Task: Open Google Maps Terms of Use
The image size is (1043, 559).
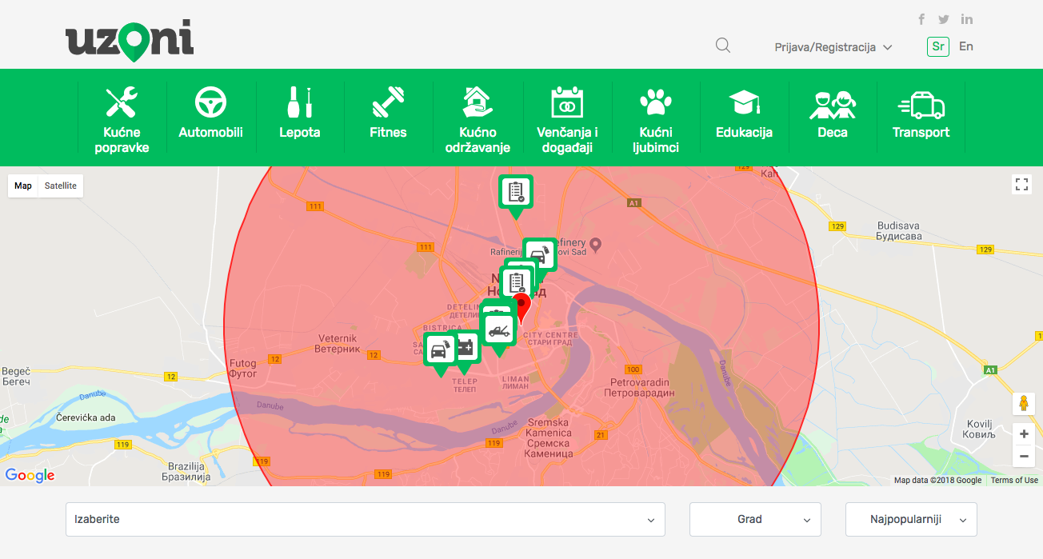Action: 1014,481
